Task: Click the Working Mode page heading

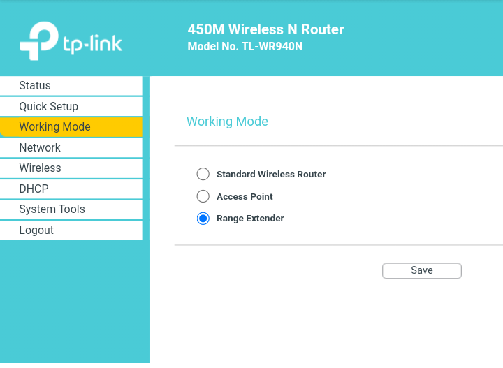Action: point(227,122)
